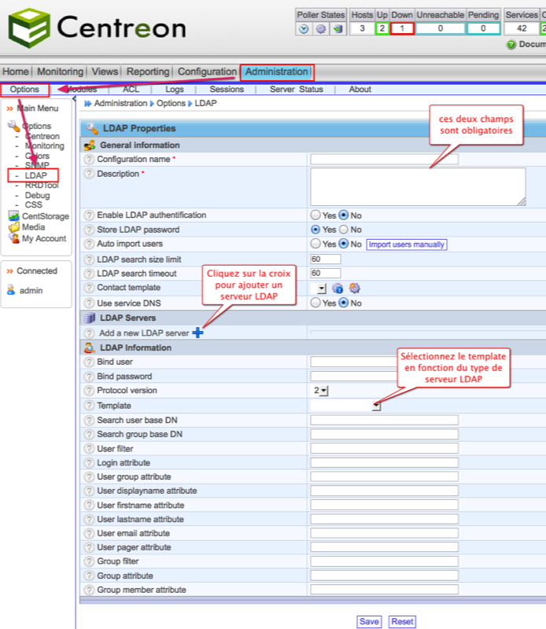Click the Centreon logo

click(98, 28)
